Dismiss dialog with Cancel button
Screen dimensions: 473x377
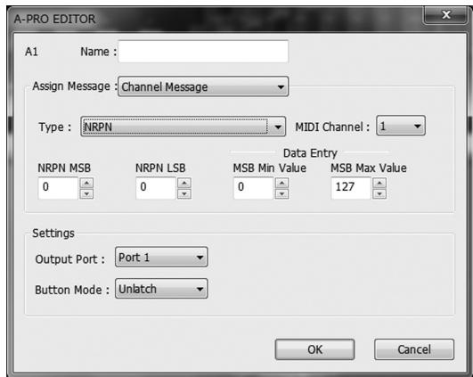pos(414,349)
